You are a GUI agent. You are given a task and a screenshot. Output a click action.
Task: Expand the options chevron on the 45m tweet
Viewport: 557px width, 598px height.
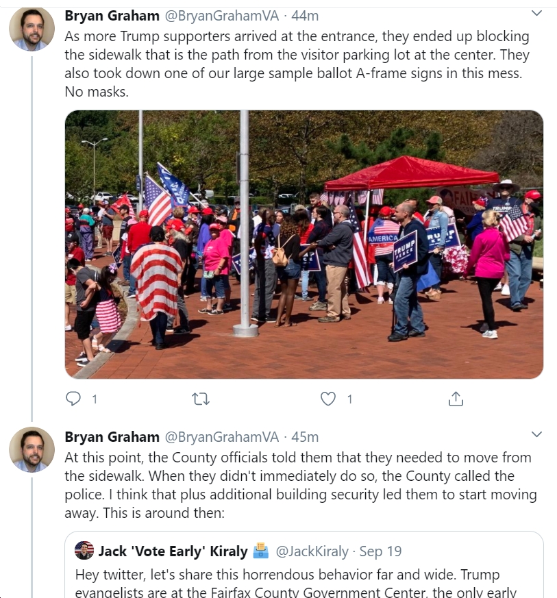point(536,434)
